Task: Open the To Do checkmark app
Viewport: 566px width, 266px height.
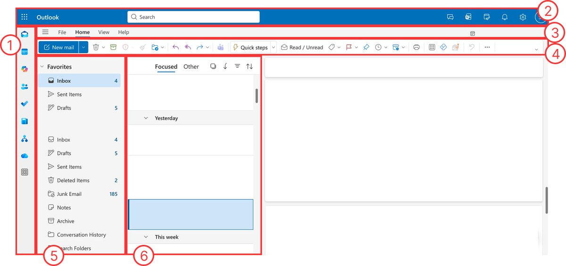Action: coord(25,104)
